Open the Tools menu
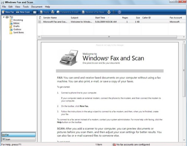The image size is (187, 146). [x=26, y=7]
